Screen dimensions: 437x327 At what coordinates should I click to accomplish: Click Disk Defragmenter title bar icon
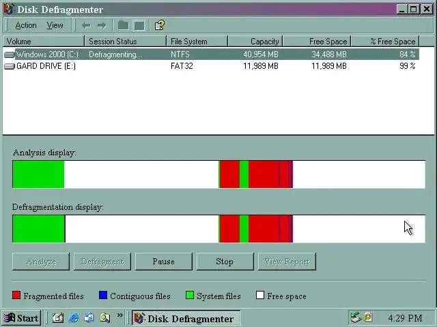pyautogui.click(x=9, y=9)
